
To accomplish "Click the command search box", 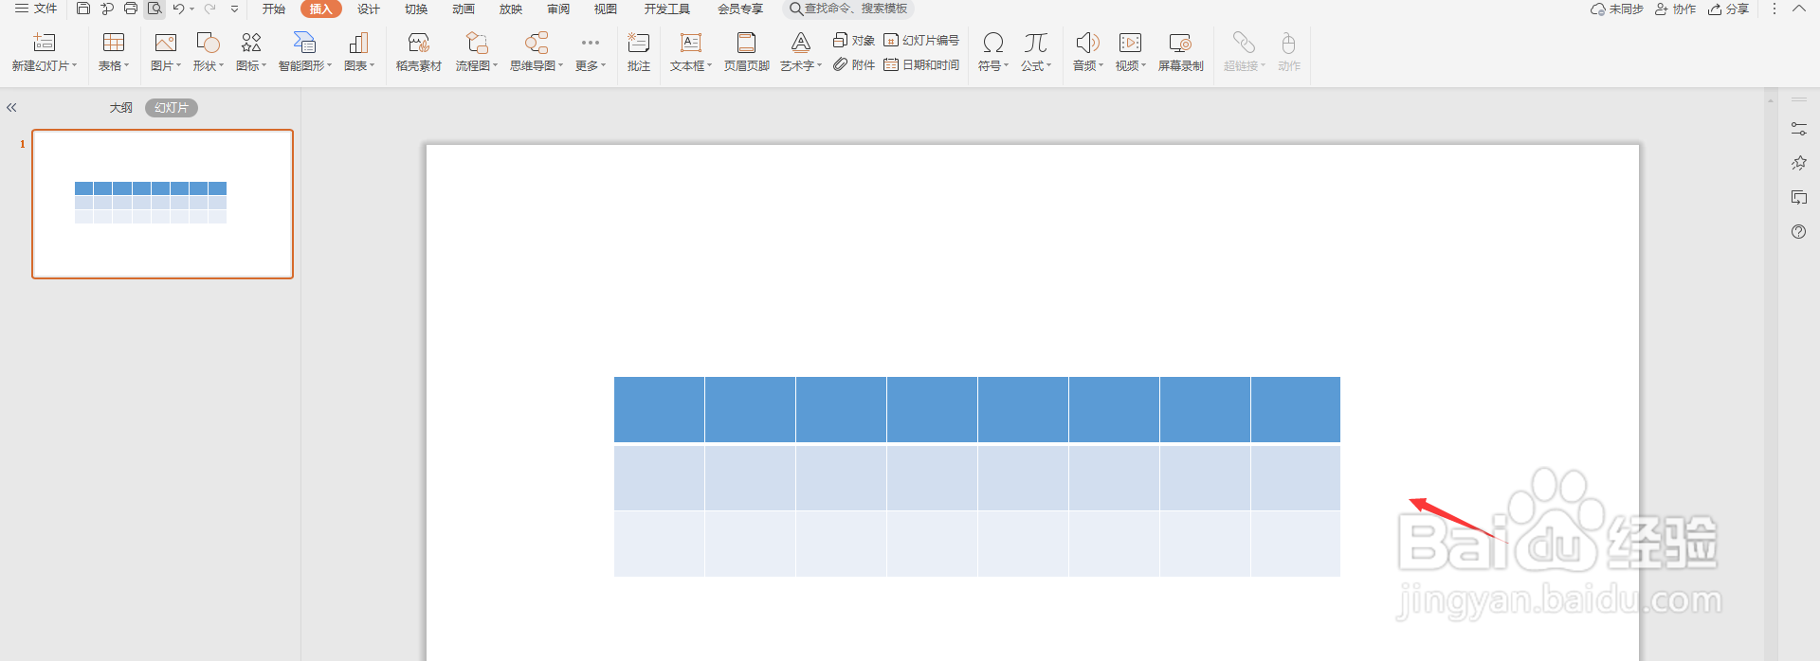I will (848, 9).
